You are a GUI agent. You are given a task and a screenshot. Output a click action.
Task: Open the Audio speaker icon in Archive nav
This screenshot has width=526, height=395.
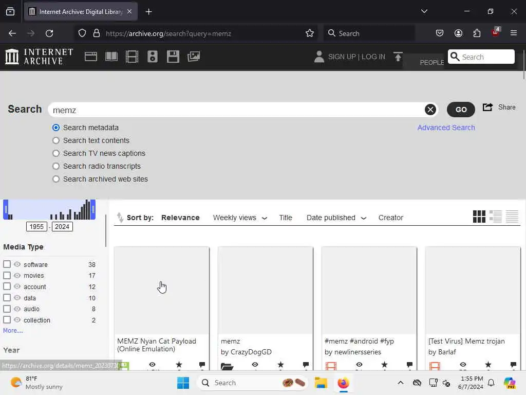tap(152, 57)
